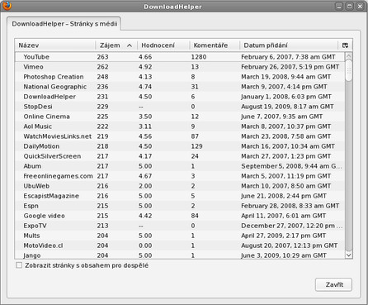The image size is (368, 305).
Task: Select the Vimeo row
Action: [x=180, y=67]
